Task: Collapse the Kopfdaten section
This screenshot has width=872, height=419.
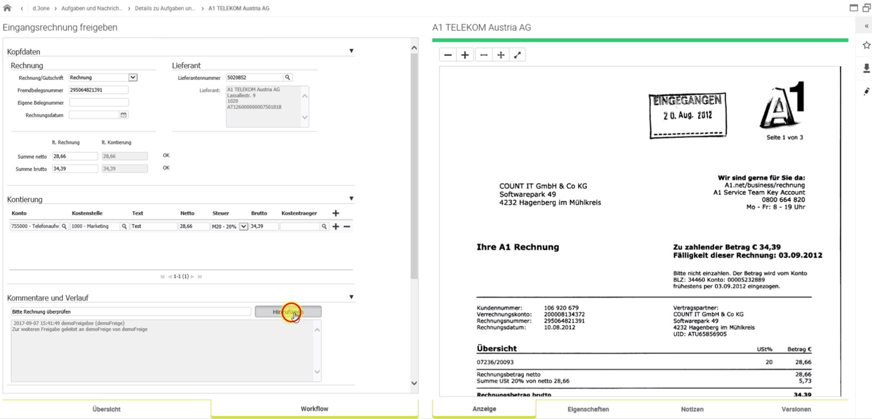Action: point(351,51)
